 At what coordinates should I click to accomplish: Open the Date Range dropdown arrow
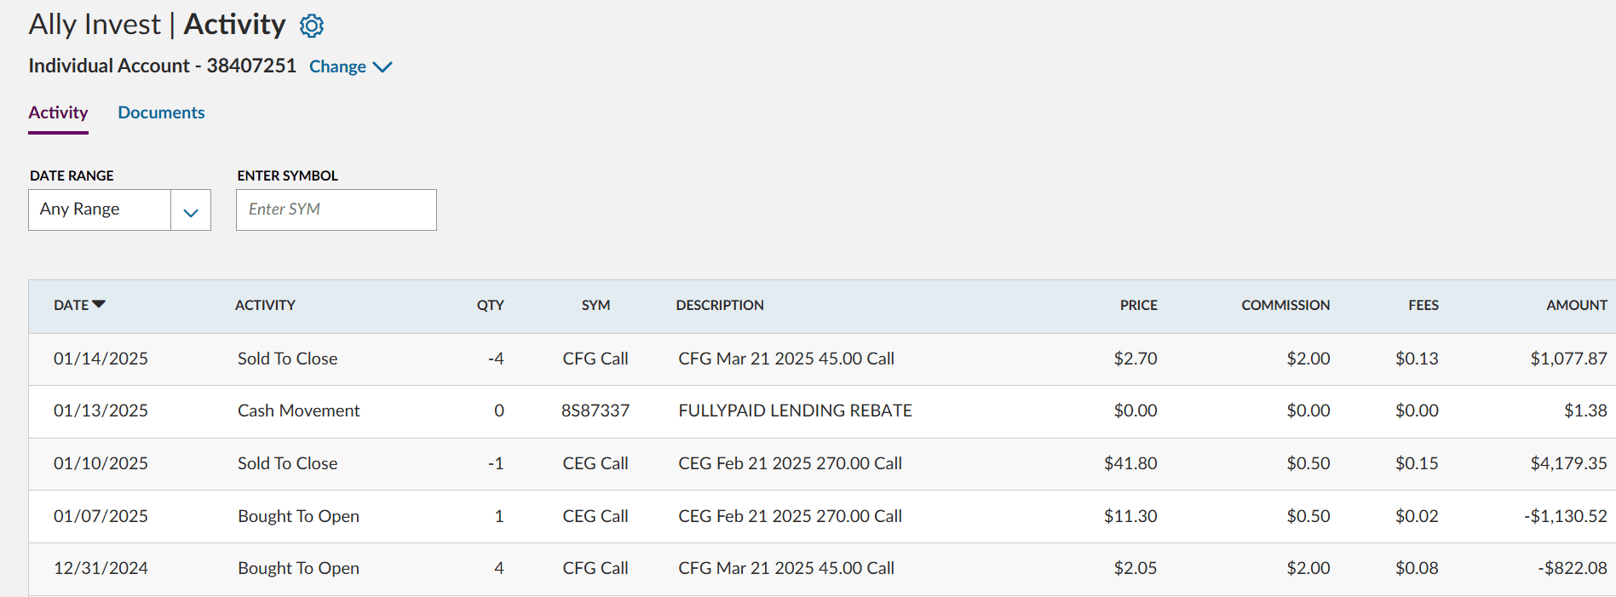191,210
